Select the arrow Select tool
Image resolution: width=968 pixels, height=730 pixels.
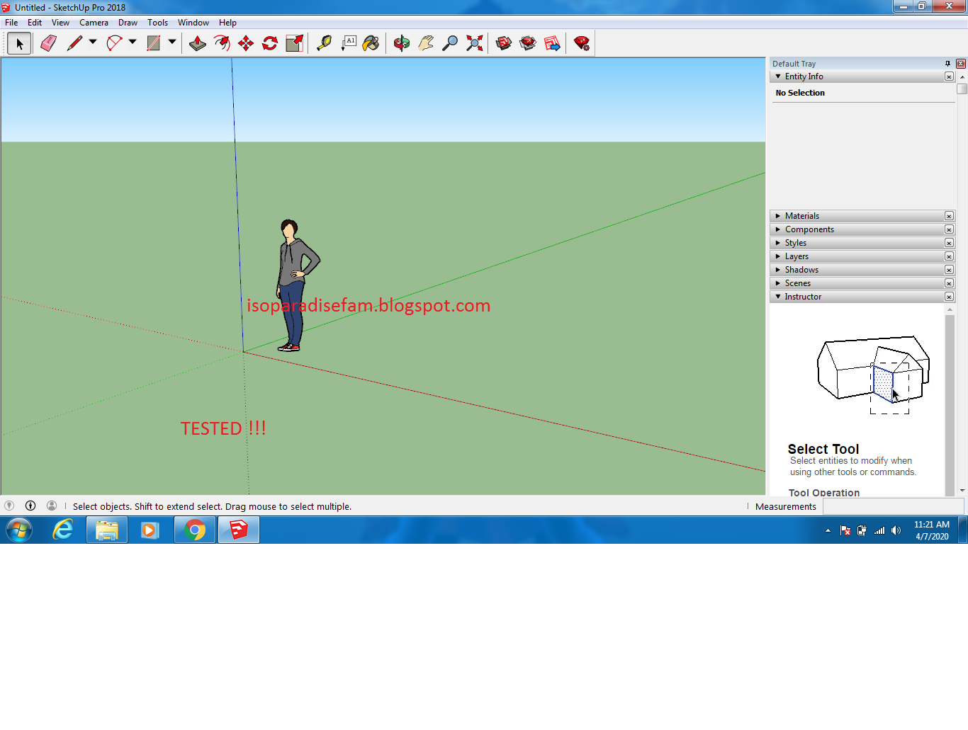pyautogui.click(x=19, y=44)
